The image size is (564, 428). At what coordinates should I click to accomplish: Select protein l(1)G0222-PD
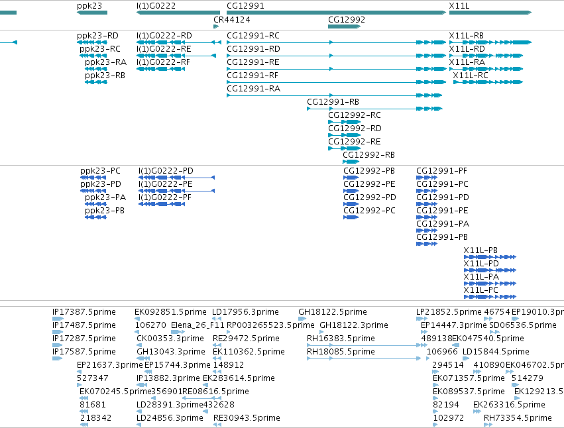(x=176, y=178)
